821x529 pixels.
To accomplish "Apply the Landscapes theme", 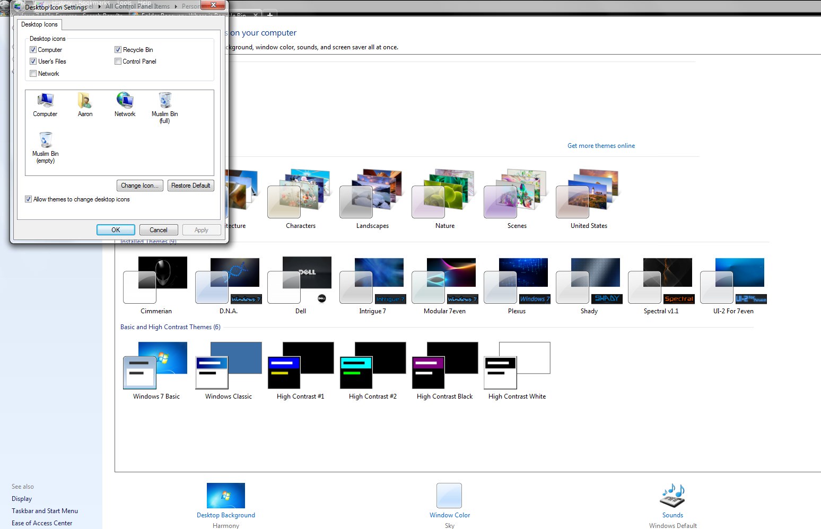I will coord(372,199).
